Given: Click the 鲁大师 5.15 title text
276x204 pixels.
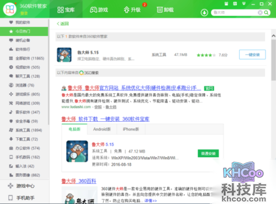Looking at the screenshot, I should point(88,52).
